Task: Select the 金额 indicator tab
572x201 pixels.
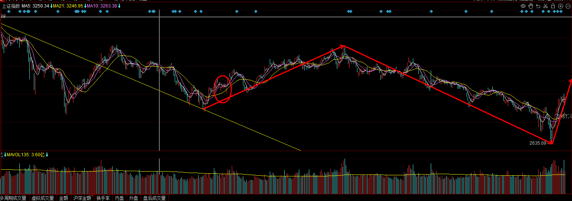Action: pyautogui.click(x=64, y=198)
